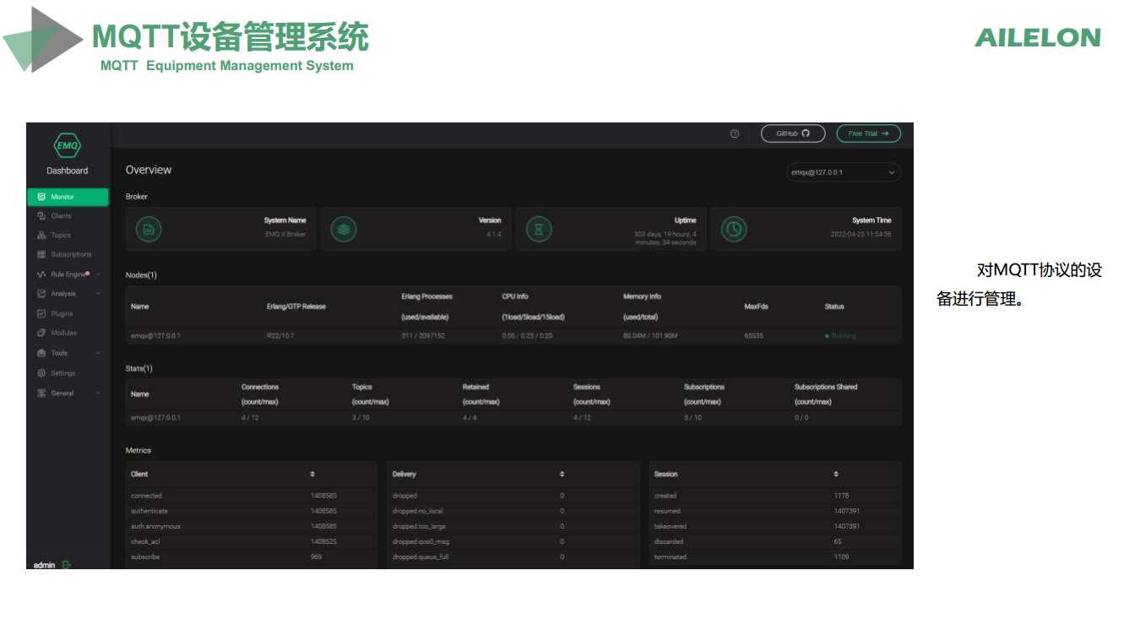Click the Rule Engine red notification dot

(x=88, y=273)
